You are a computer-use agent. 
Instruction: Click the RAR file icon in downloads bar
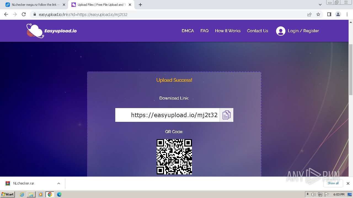[8, 183]
